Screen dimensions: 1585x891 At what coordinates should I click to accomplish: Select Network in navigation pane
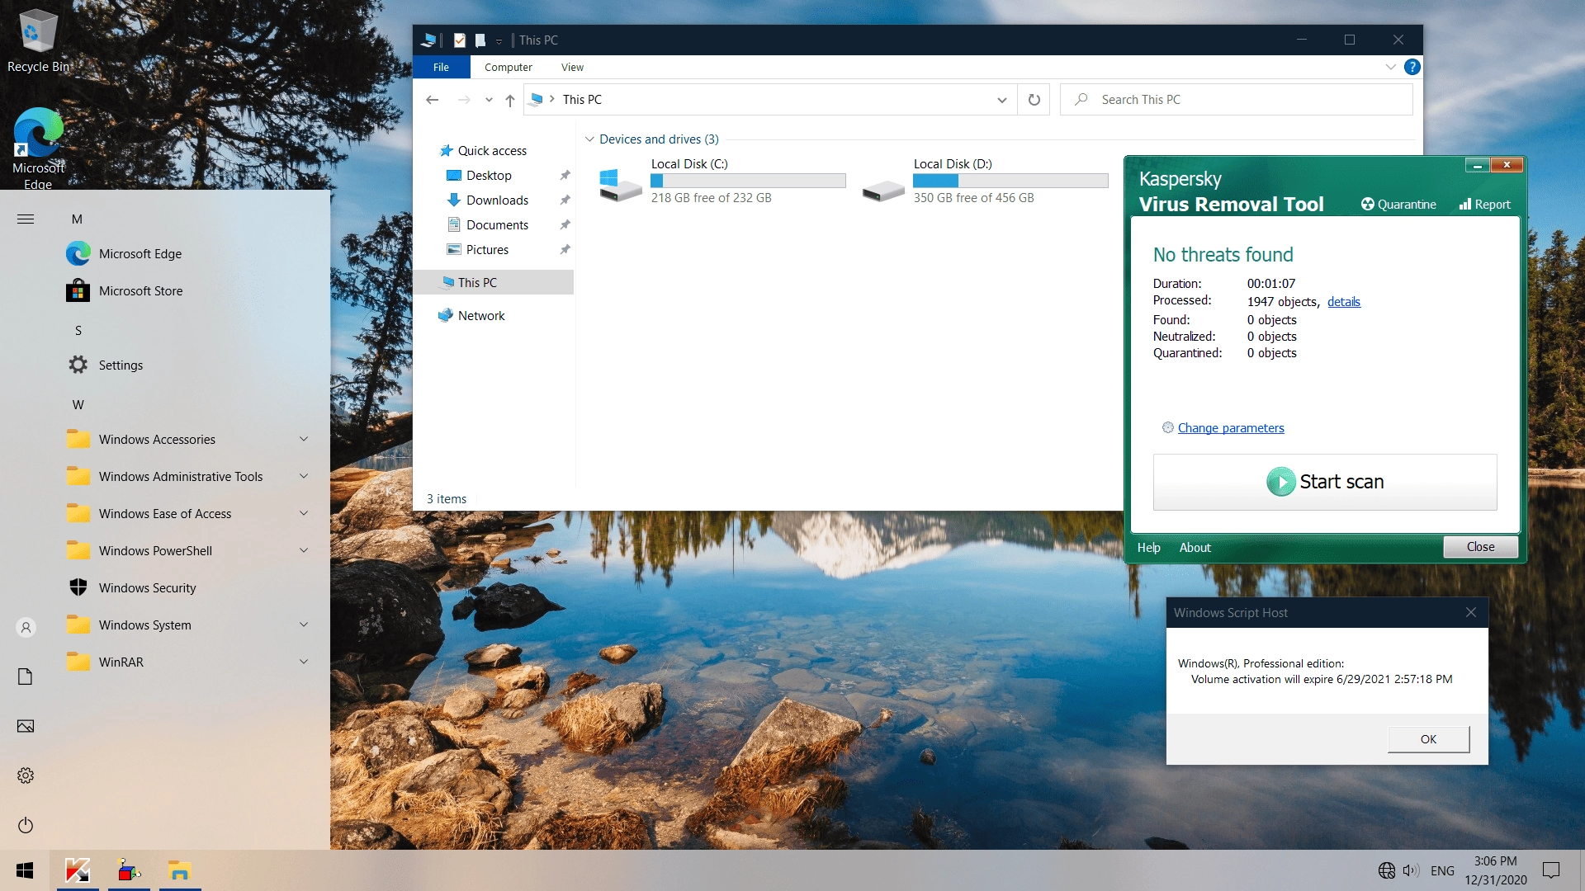481,315
